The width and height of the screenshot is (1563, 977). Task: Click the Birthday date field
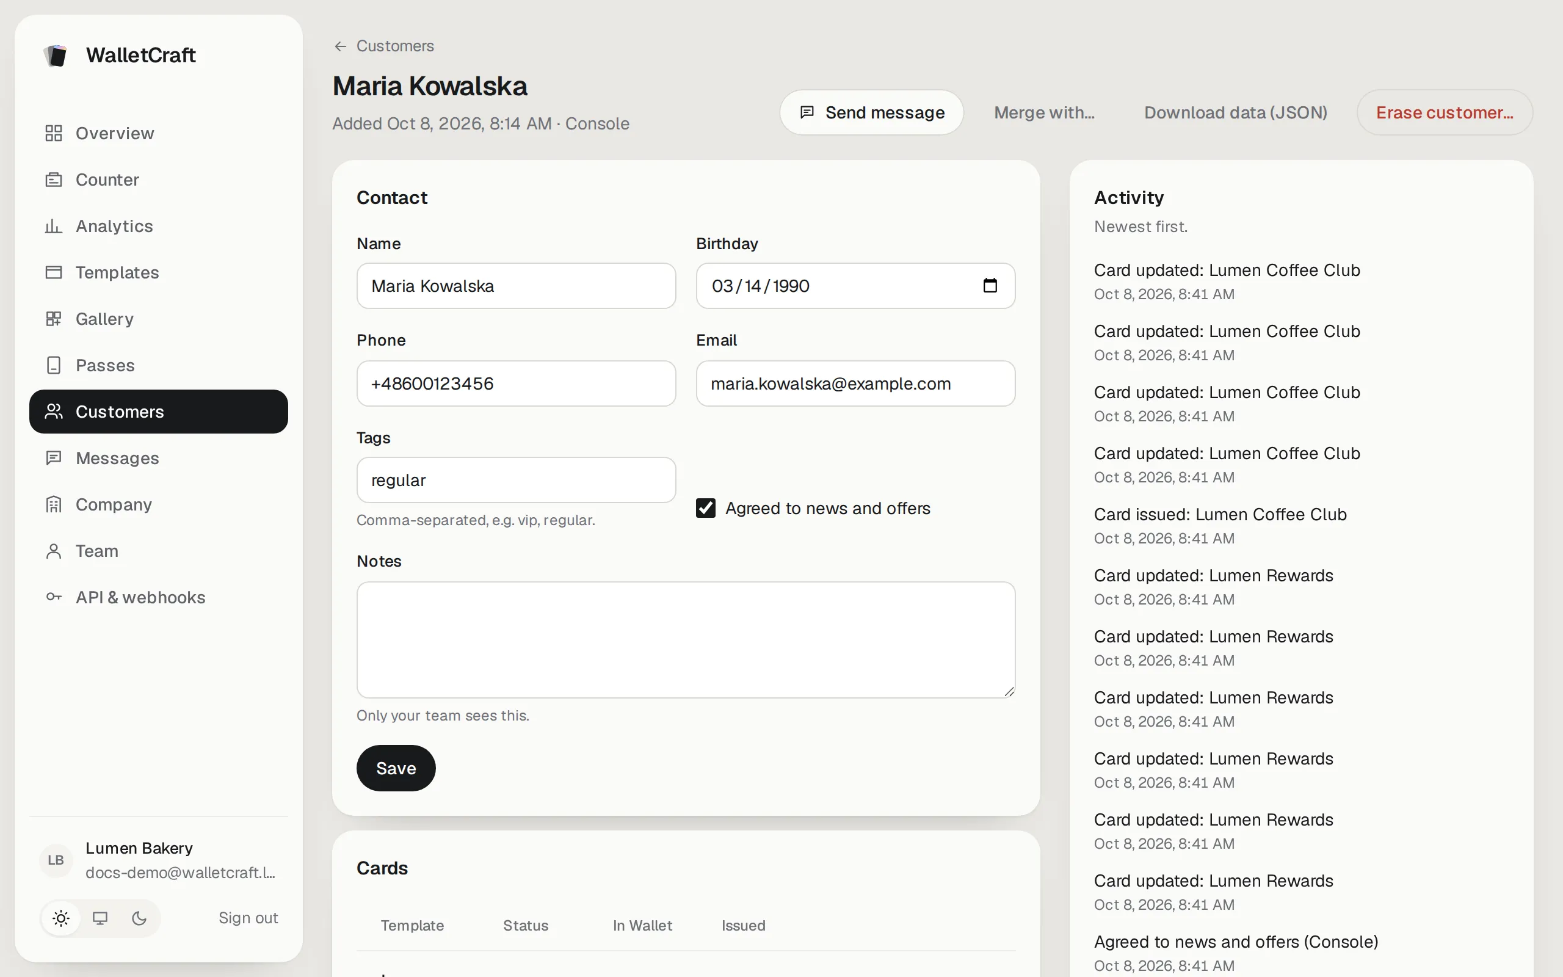(x=855, y=286)
